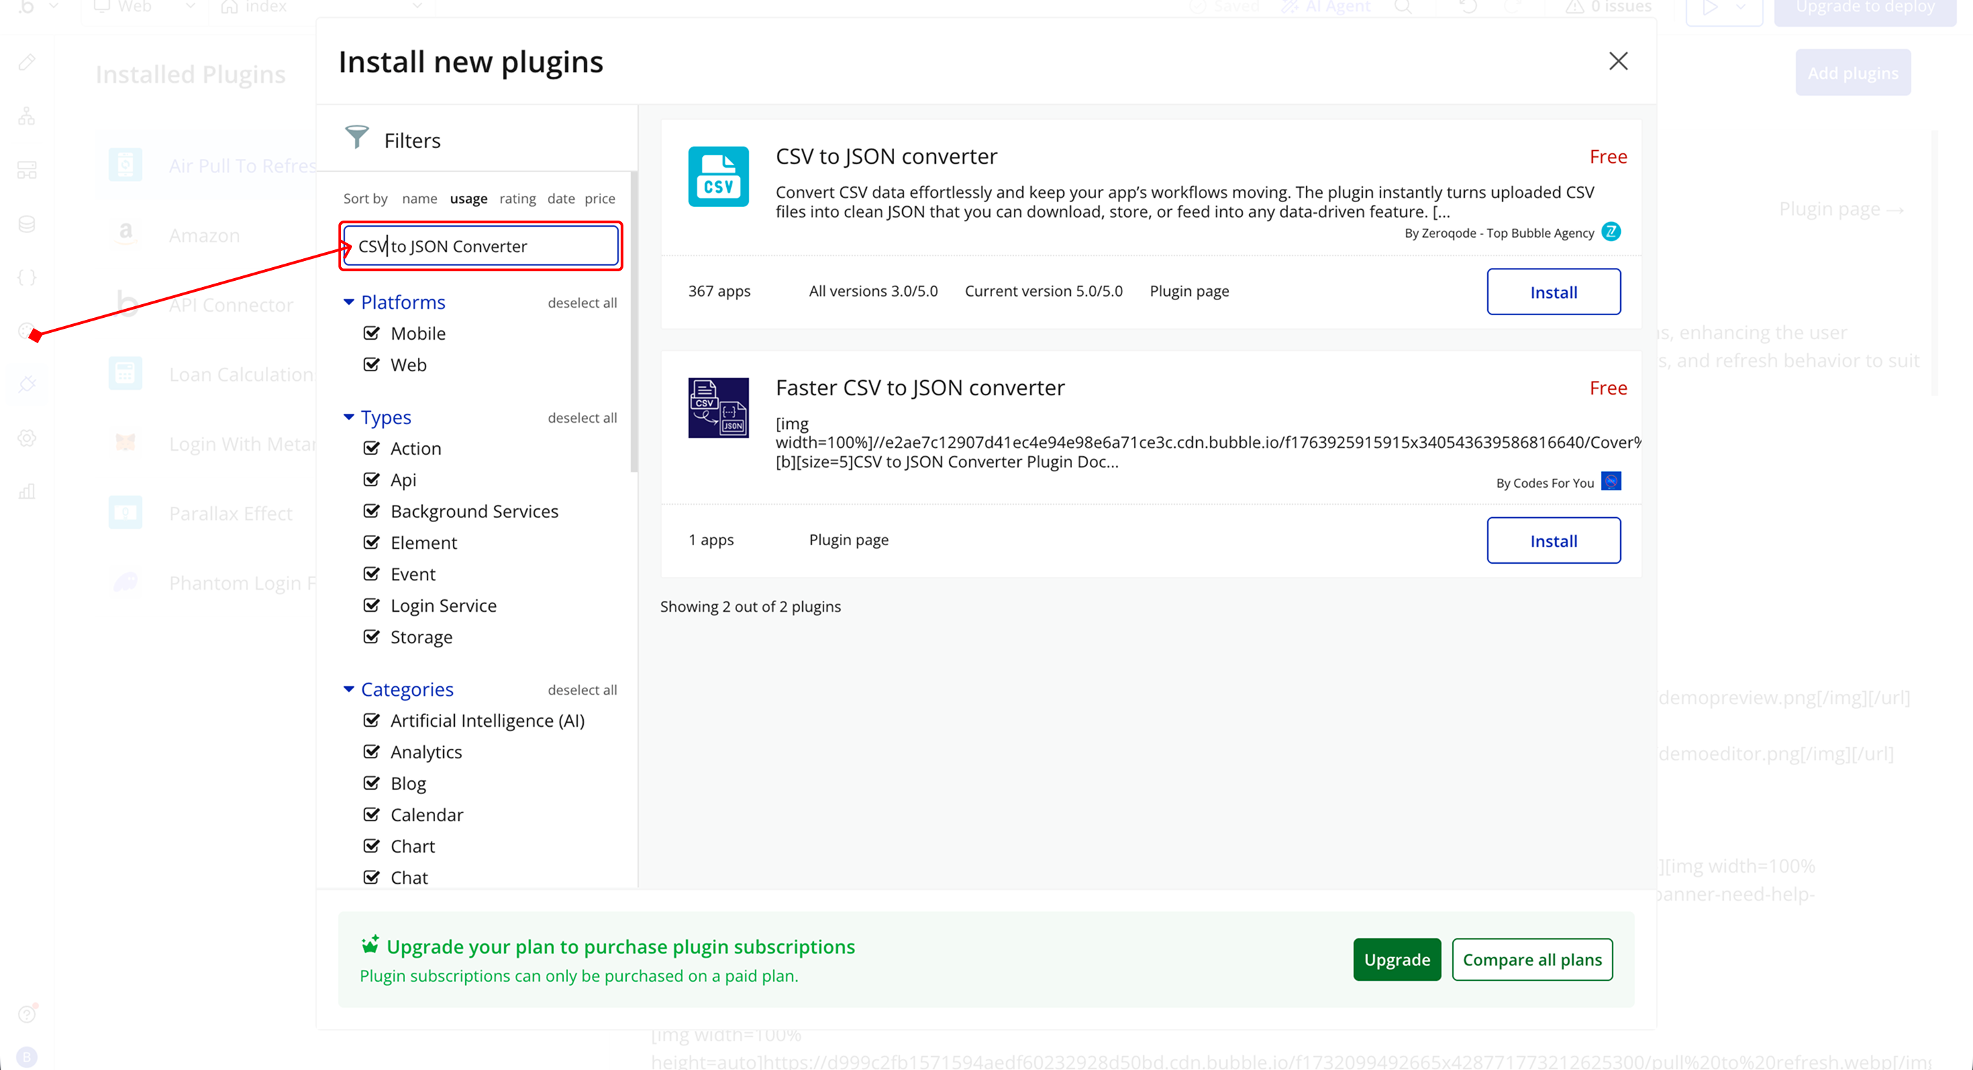Click the green Upgrade button
1973x1070 pixels.
(1396, 960)
